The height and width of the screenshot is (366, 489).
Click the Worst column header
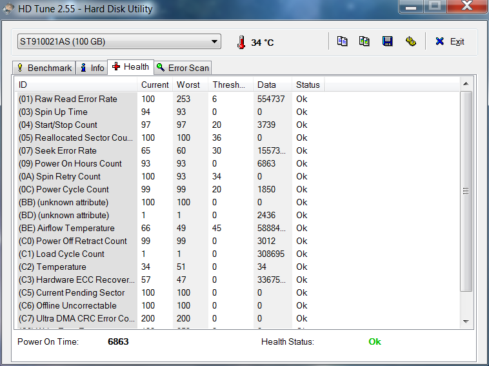point(190,85)
